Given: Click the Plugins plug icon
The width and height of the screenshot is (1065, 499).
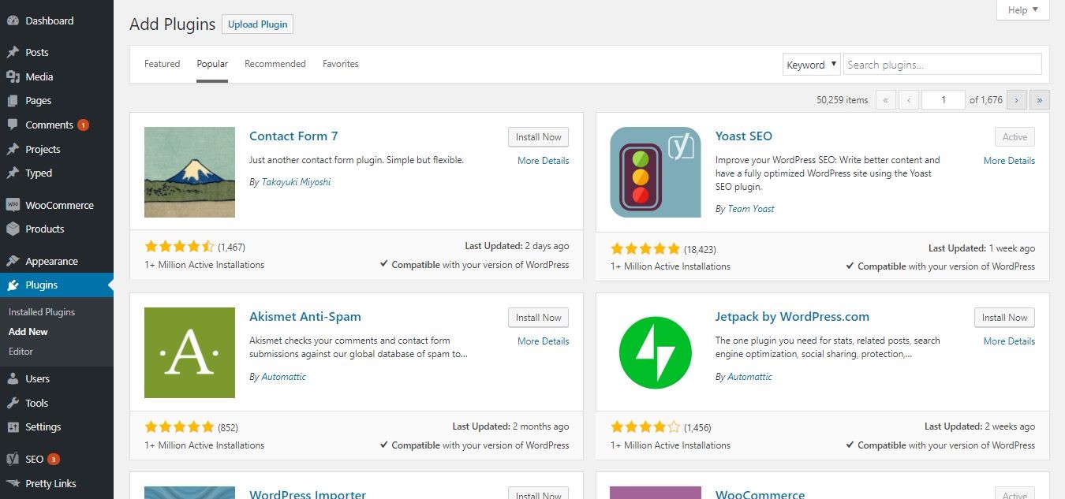Looking at the screenshot, I should click(13, 285).
